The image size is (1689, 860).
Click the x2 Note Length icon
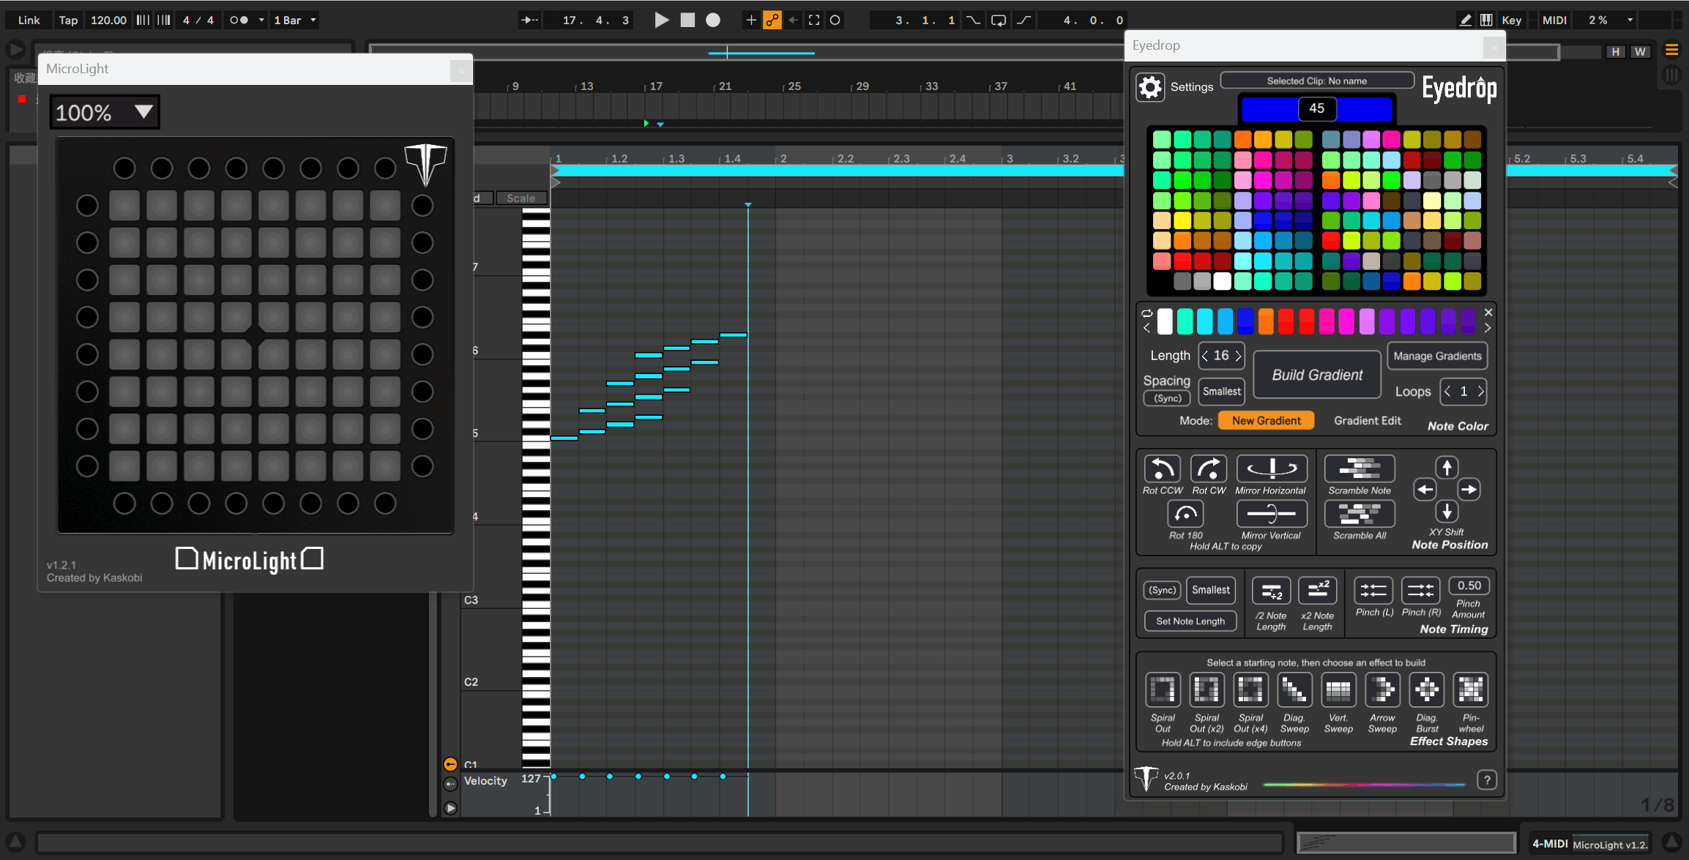1317,591
